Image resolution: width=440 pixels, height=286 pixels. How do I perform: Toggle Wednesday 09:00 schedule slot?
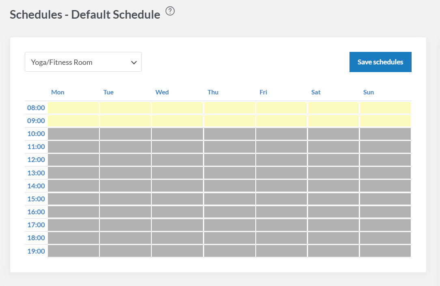coord(177,121)
